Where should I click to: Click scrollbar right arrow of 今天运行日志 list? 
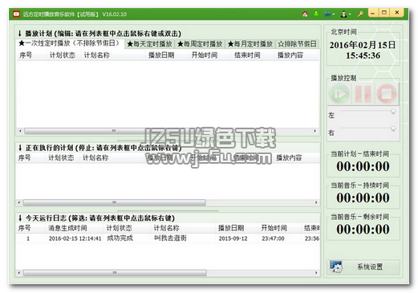coord(316,273)
